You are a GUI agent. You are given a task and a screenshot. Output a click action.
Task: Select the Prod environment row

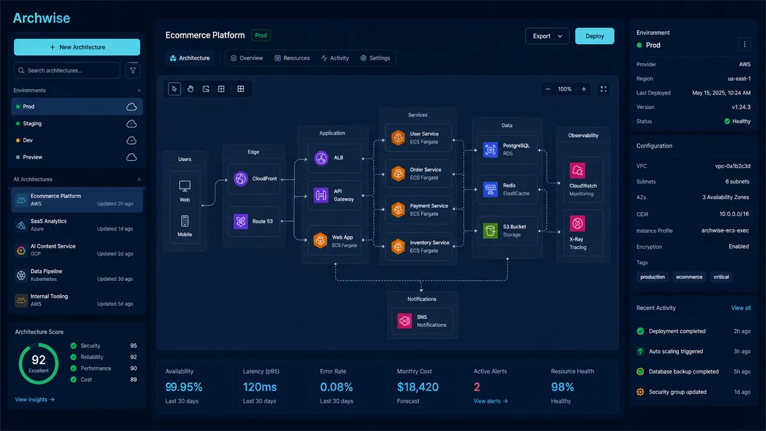coord(77,107)
